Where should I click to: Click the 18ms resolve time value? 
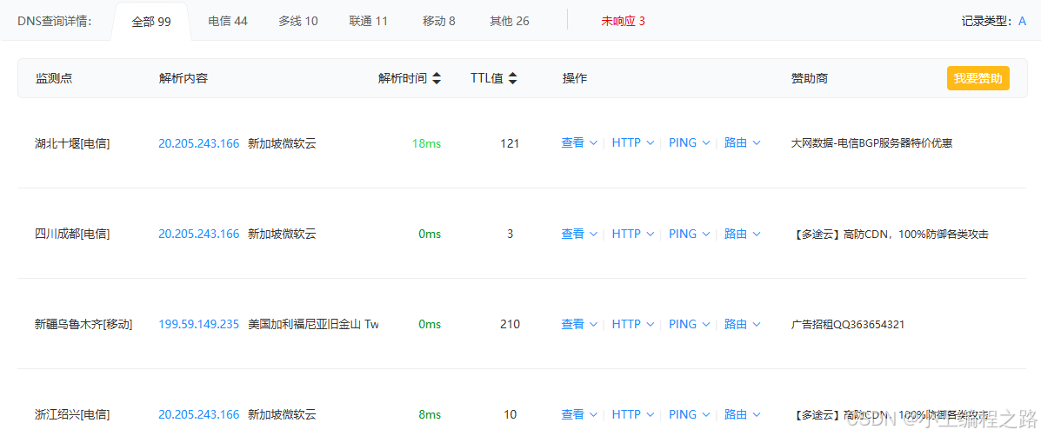(x=426, y=142)
